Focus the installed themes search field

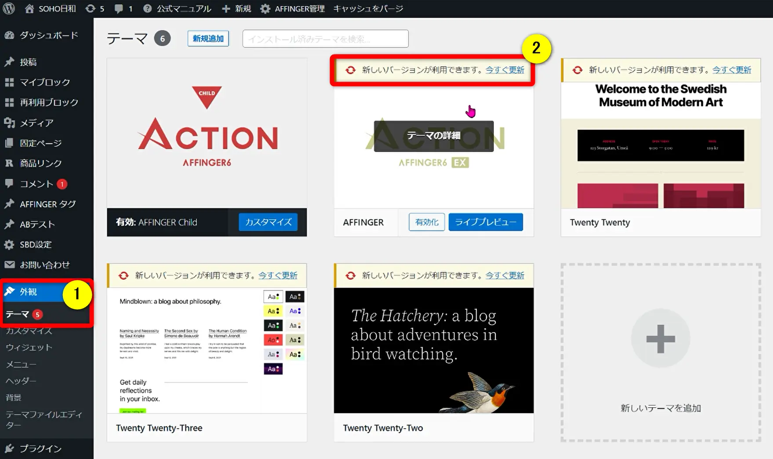click(325, 39)
